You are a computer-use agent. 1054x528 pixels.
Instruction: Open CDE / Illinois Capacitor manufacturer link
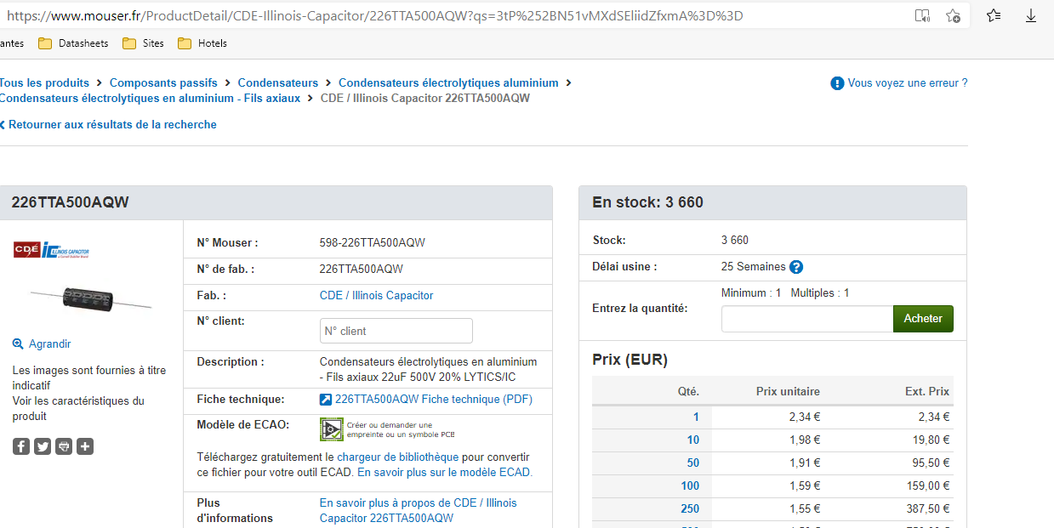coord(376,296)
